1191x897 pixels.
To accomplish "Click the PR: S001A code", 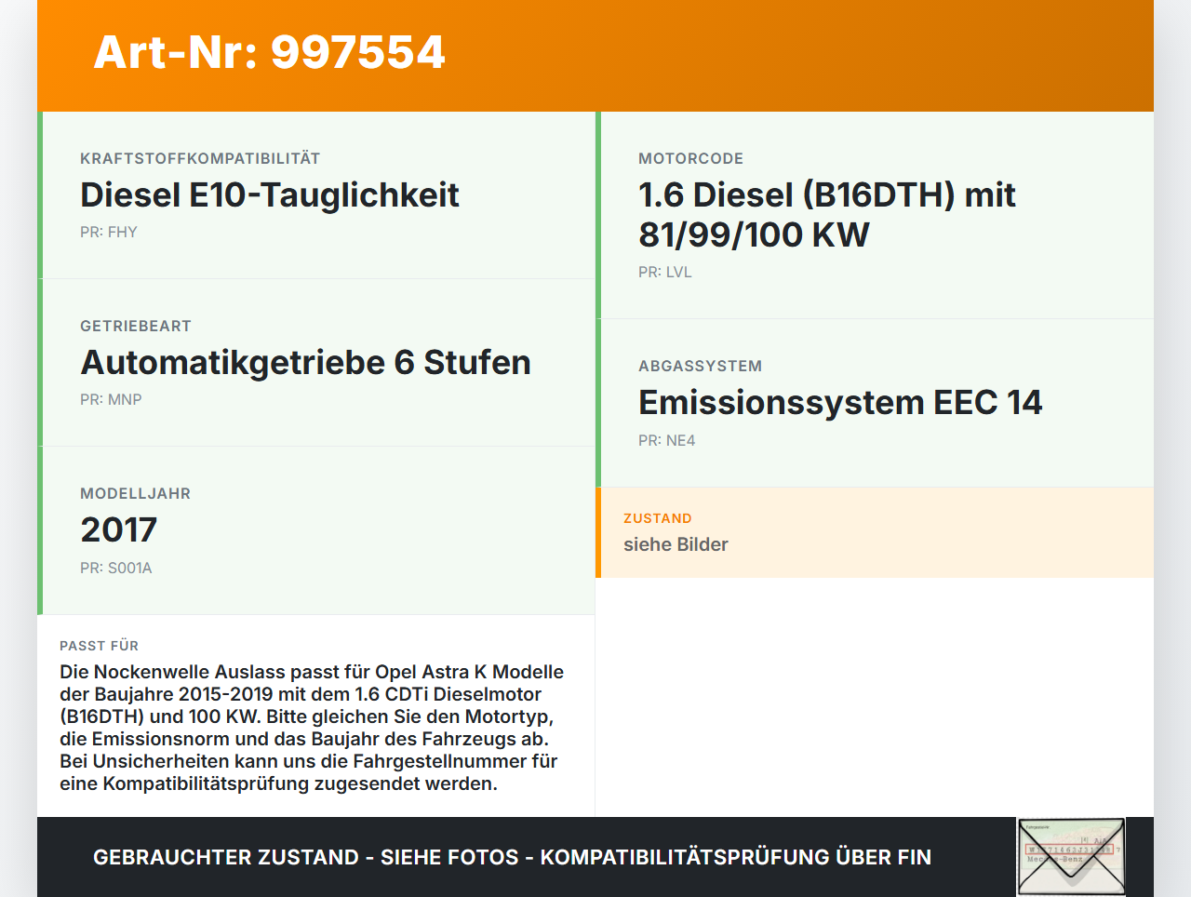I will (x=116, y=569).
